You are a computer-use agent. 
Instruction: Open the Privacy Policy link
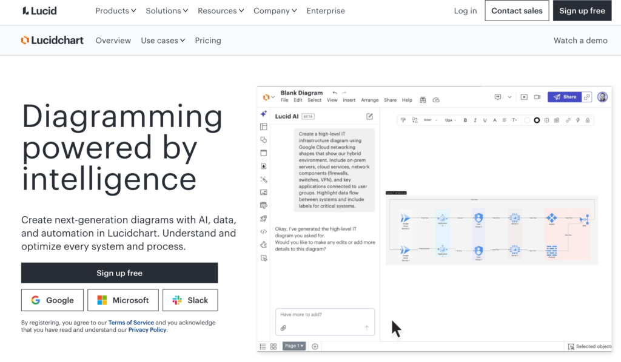tap(147, 329)
